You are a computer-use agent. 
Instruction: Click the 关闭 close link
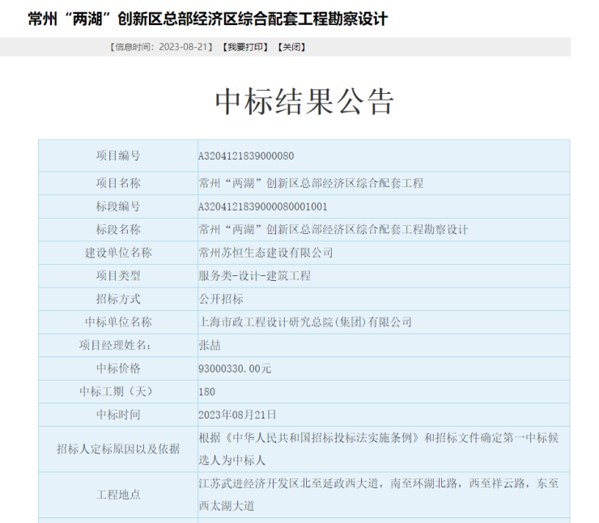click(x=291, y=47)
